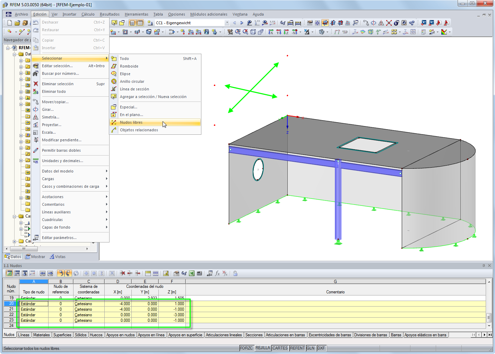495x354 pixels.
Task: Click the pin icon of the Nudos table panel
Action: coord(484,266)
